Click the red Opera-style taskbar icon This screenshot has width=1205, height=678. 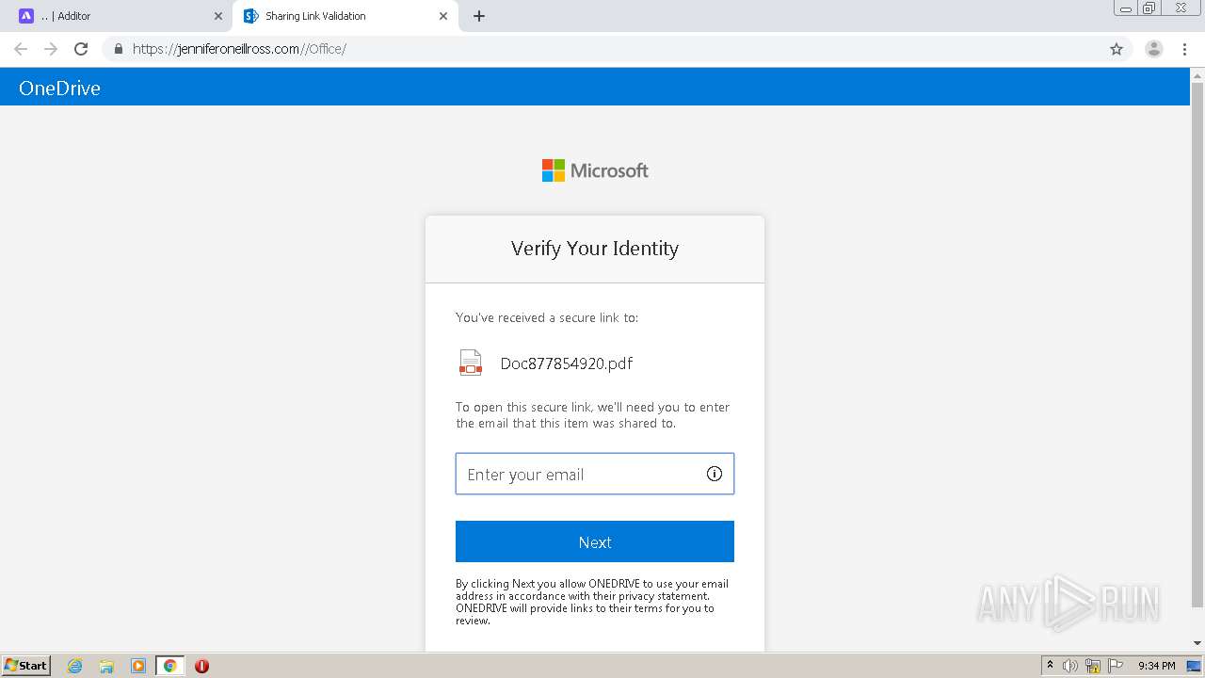click(x=201, y=666)
